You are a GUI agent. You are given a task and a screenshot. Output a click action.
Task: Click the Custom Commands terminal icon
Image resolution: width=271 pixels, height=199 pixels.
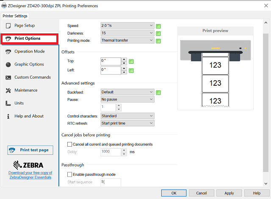point(8,77)
